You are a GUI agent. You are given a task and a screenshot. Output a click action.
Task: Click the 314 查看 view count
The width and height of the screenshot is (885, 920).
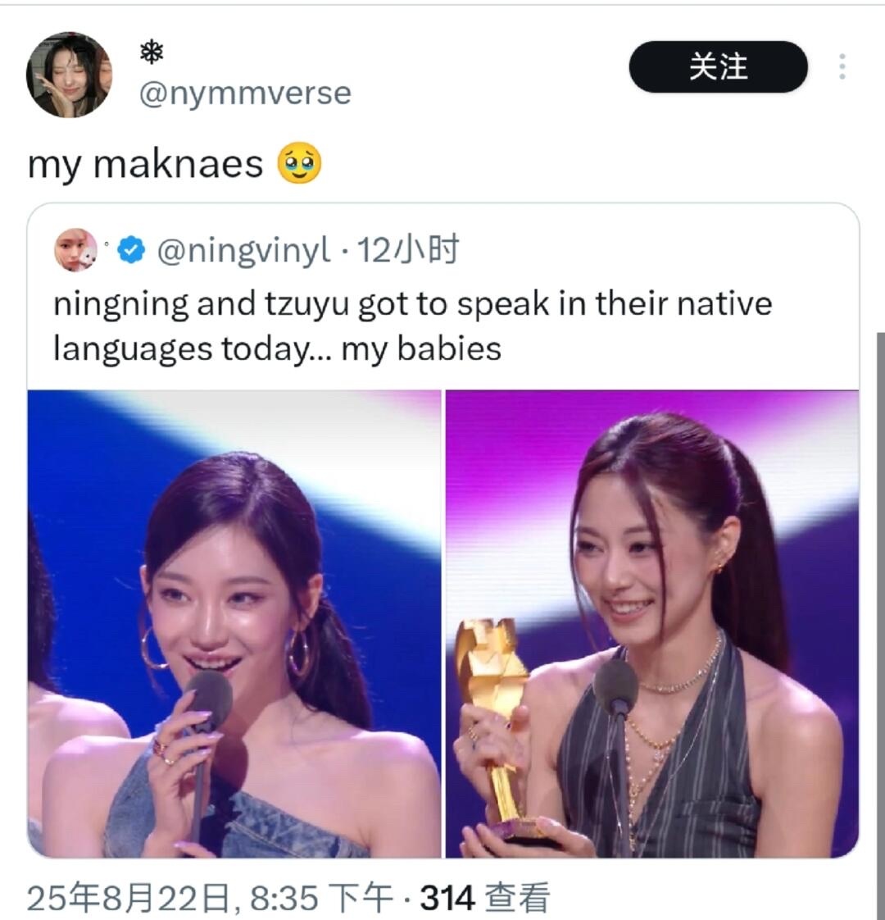click(x=485, y=899)
